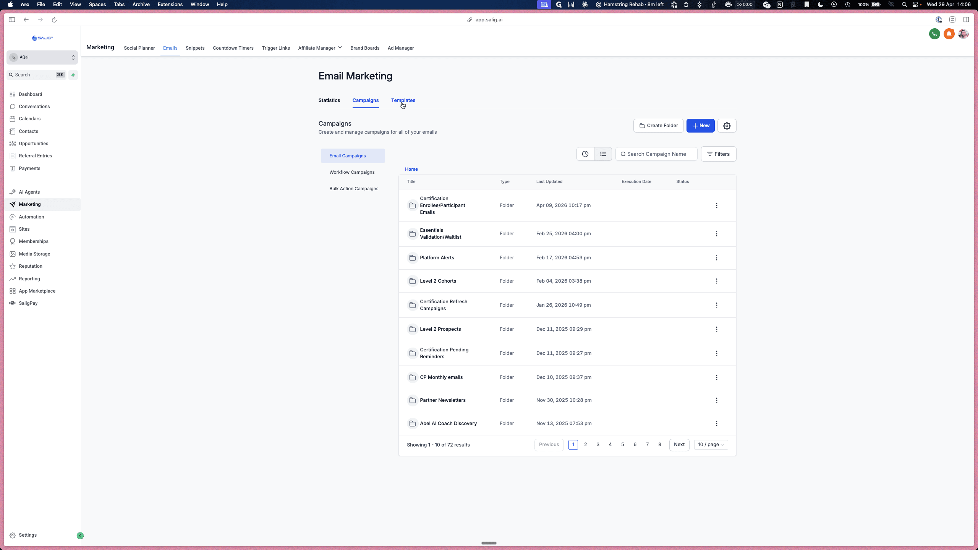Click Last Updated column header

coord(549,182)
